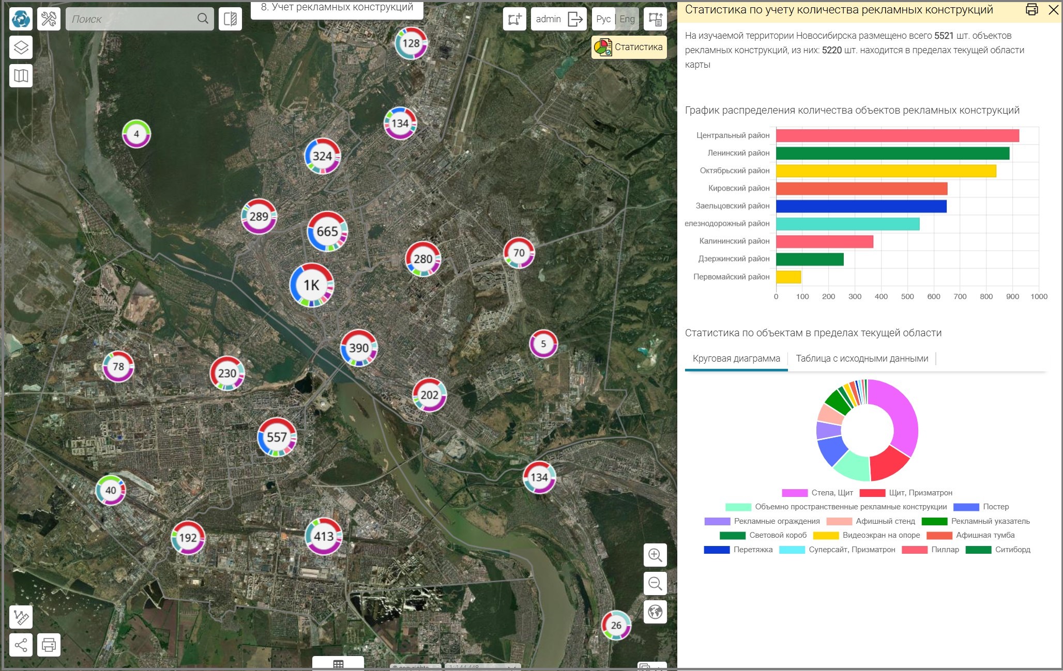Print the statistics panel
The width and height of the screenshot is (1063, 671).
click(1031, 10)
